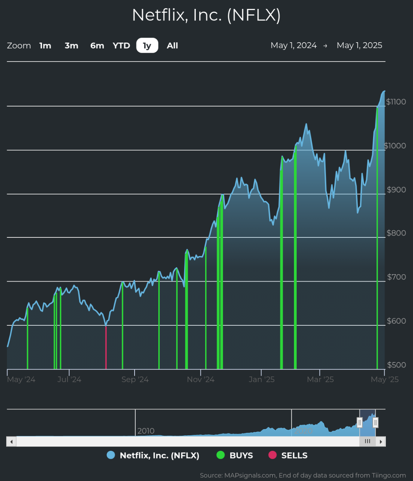
Task: Click the $600 price axis label
Action: point(396,321)
